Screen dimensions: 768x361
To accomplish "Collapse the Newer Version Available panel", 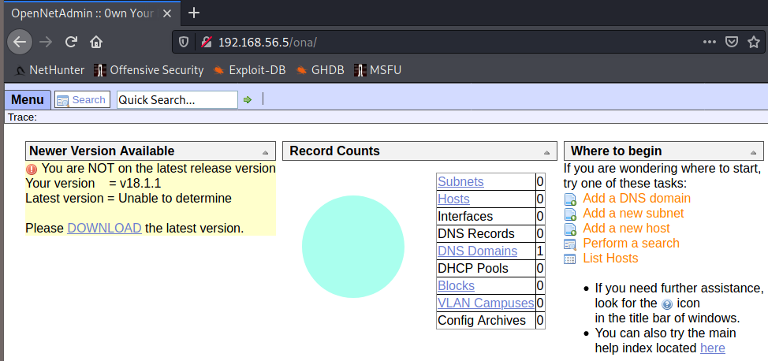I will click(x=265, y=152).
